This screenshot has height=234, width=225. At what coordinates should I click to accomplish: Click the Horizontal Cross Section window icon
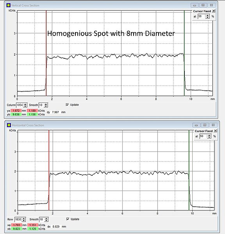9,125
